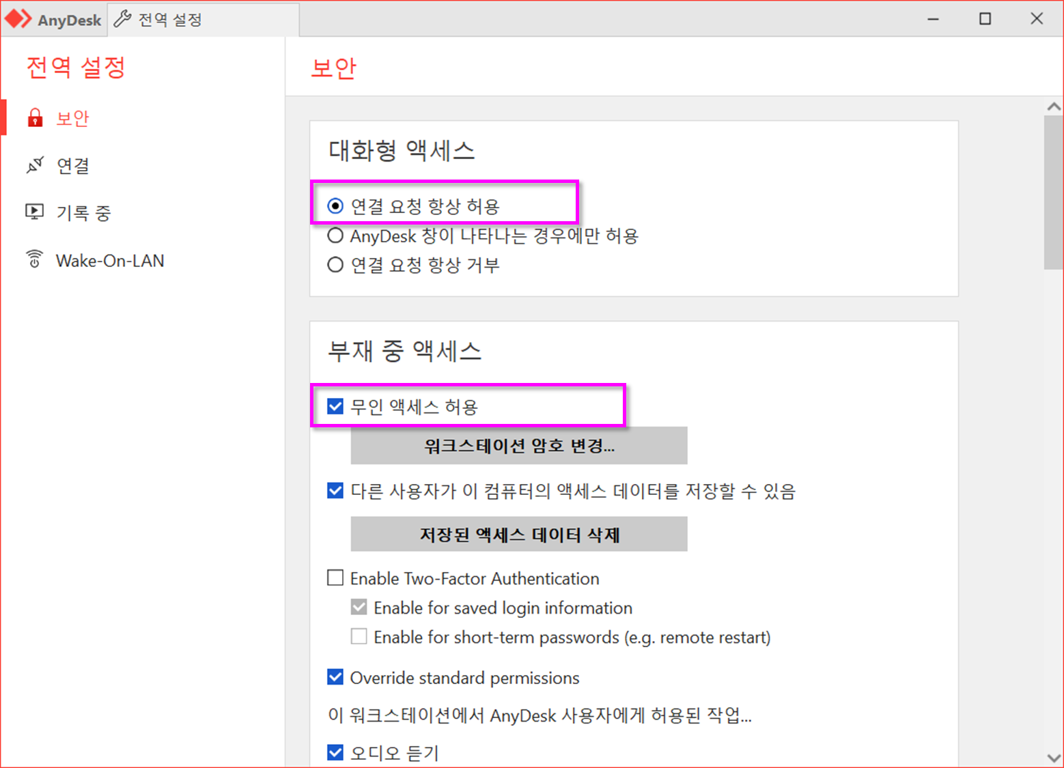
Task: Close the AnyDesk window
Action: click(x=1037, y=19)
